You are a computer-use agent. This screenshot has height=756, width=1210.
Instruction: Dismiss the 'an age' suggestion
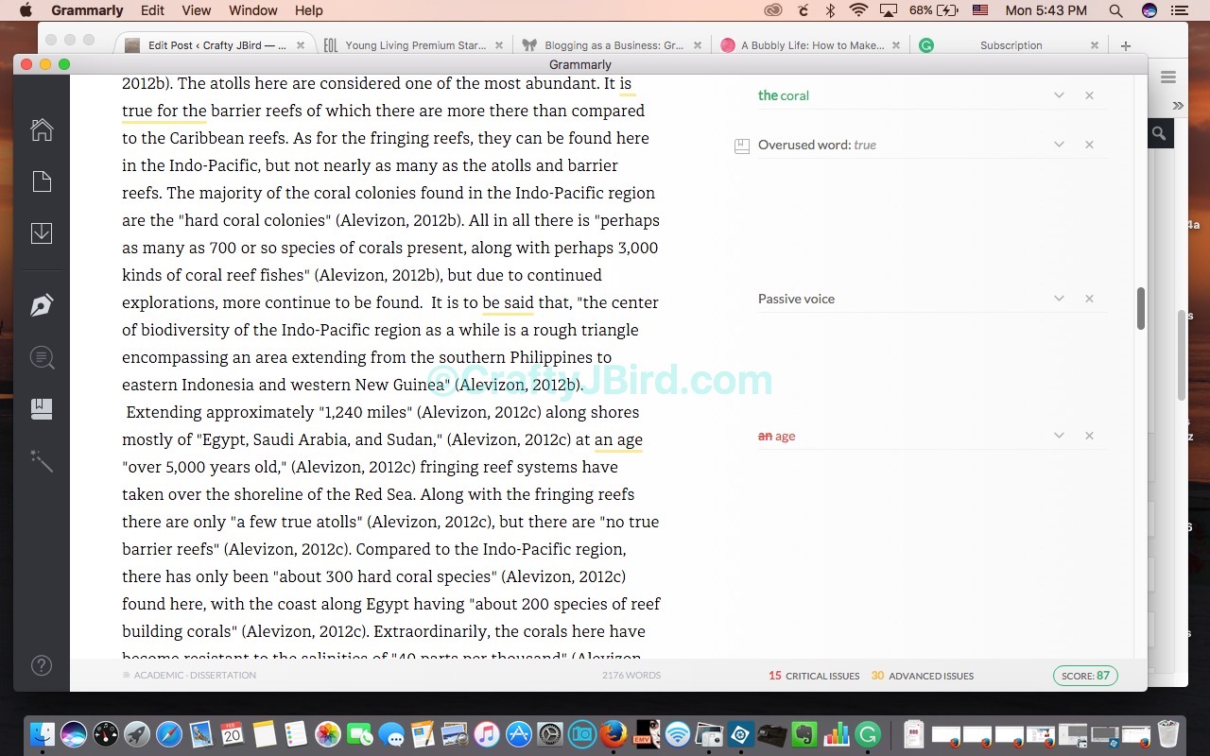click(1089, 436)
